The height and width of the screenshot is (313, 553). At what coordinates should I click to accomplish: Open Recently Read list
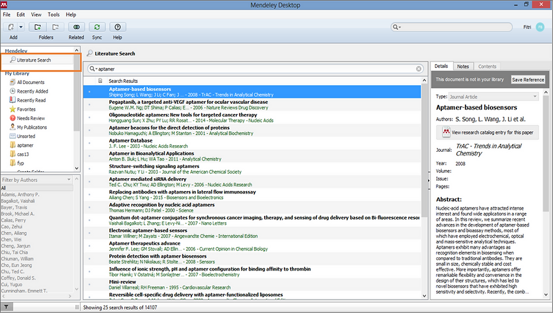[x=31, y=100]
